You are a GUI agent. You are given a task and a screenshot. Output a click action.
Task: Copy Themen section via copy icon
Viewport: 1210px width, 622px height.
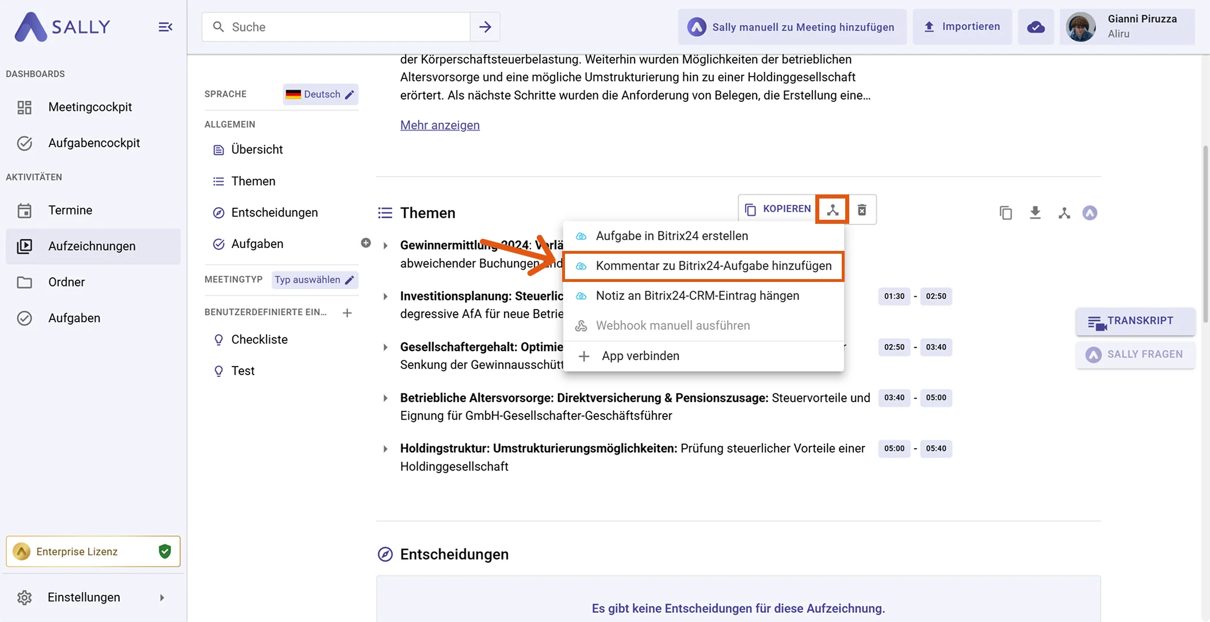point(1006,213)
